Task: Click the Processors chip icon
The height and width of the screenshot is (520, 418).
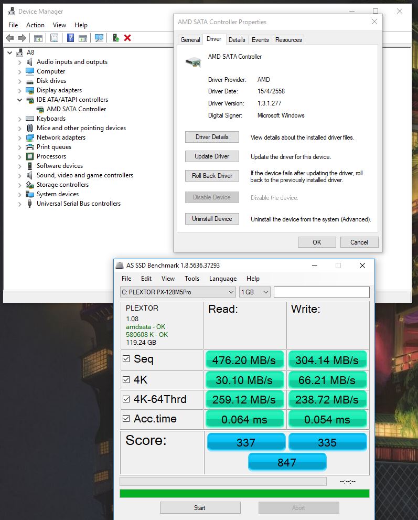Action: 30,156
